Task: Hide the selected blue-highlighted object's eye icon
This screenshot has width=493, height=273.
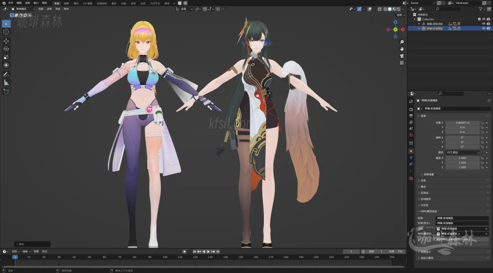Action: pos(484,28)
